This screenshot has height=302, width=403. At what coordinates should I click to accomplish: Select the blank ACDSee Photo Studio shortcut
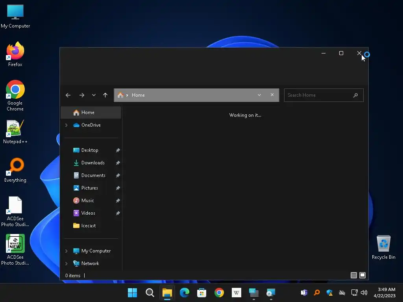[x=15, y=212]
